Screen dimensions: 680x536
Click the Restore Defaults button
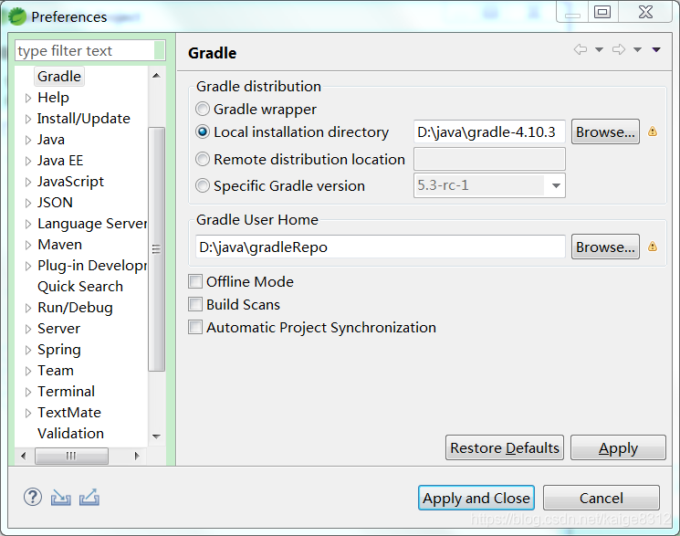click(x=505, y=447)
